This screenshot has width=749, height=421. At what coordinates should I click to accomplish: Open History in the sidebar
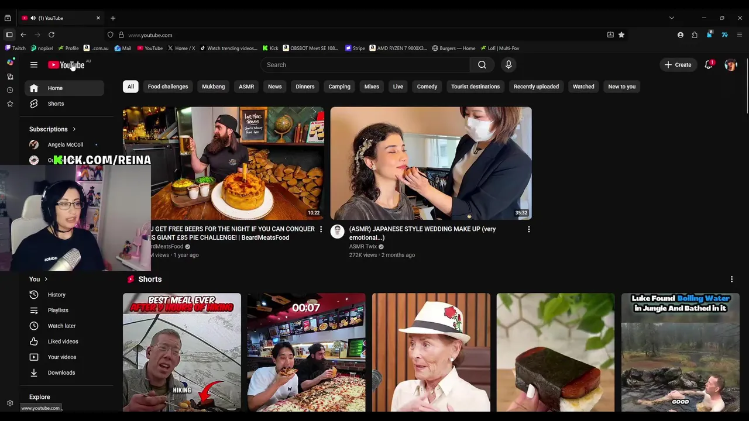pos(64,295)
